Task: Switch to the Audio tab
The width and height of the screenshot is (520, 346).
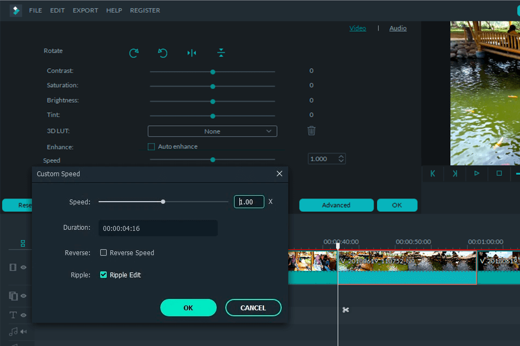Action: tap(398, 28)
